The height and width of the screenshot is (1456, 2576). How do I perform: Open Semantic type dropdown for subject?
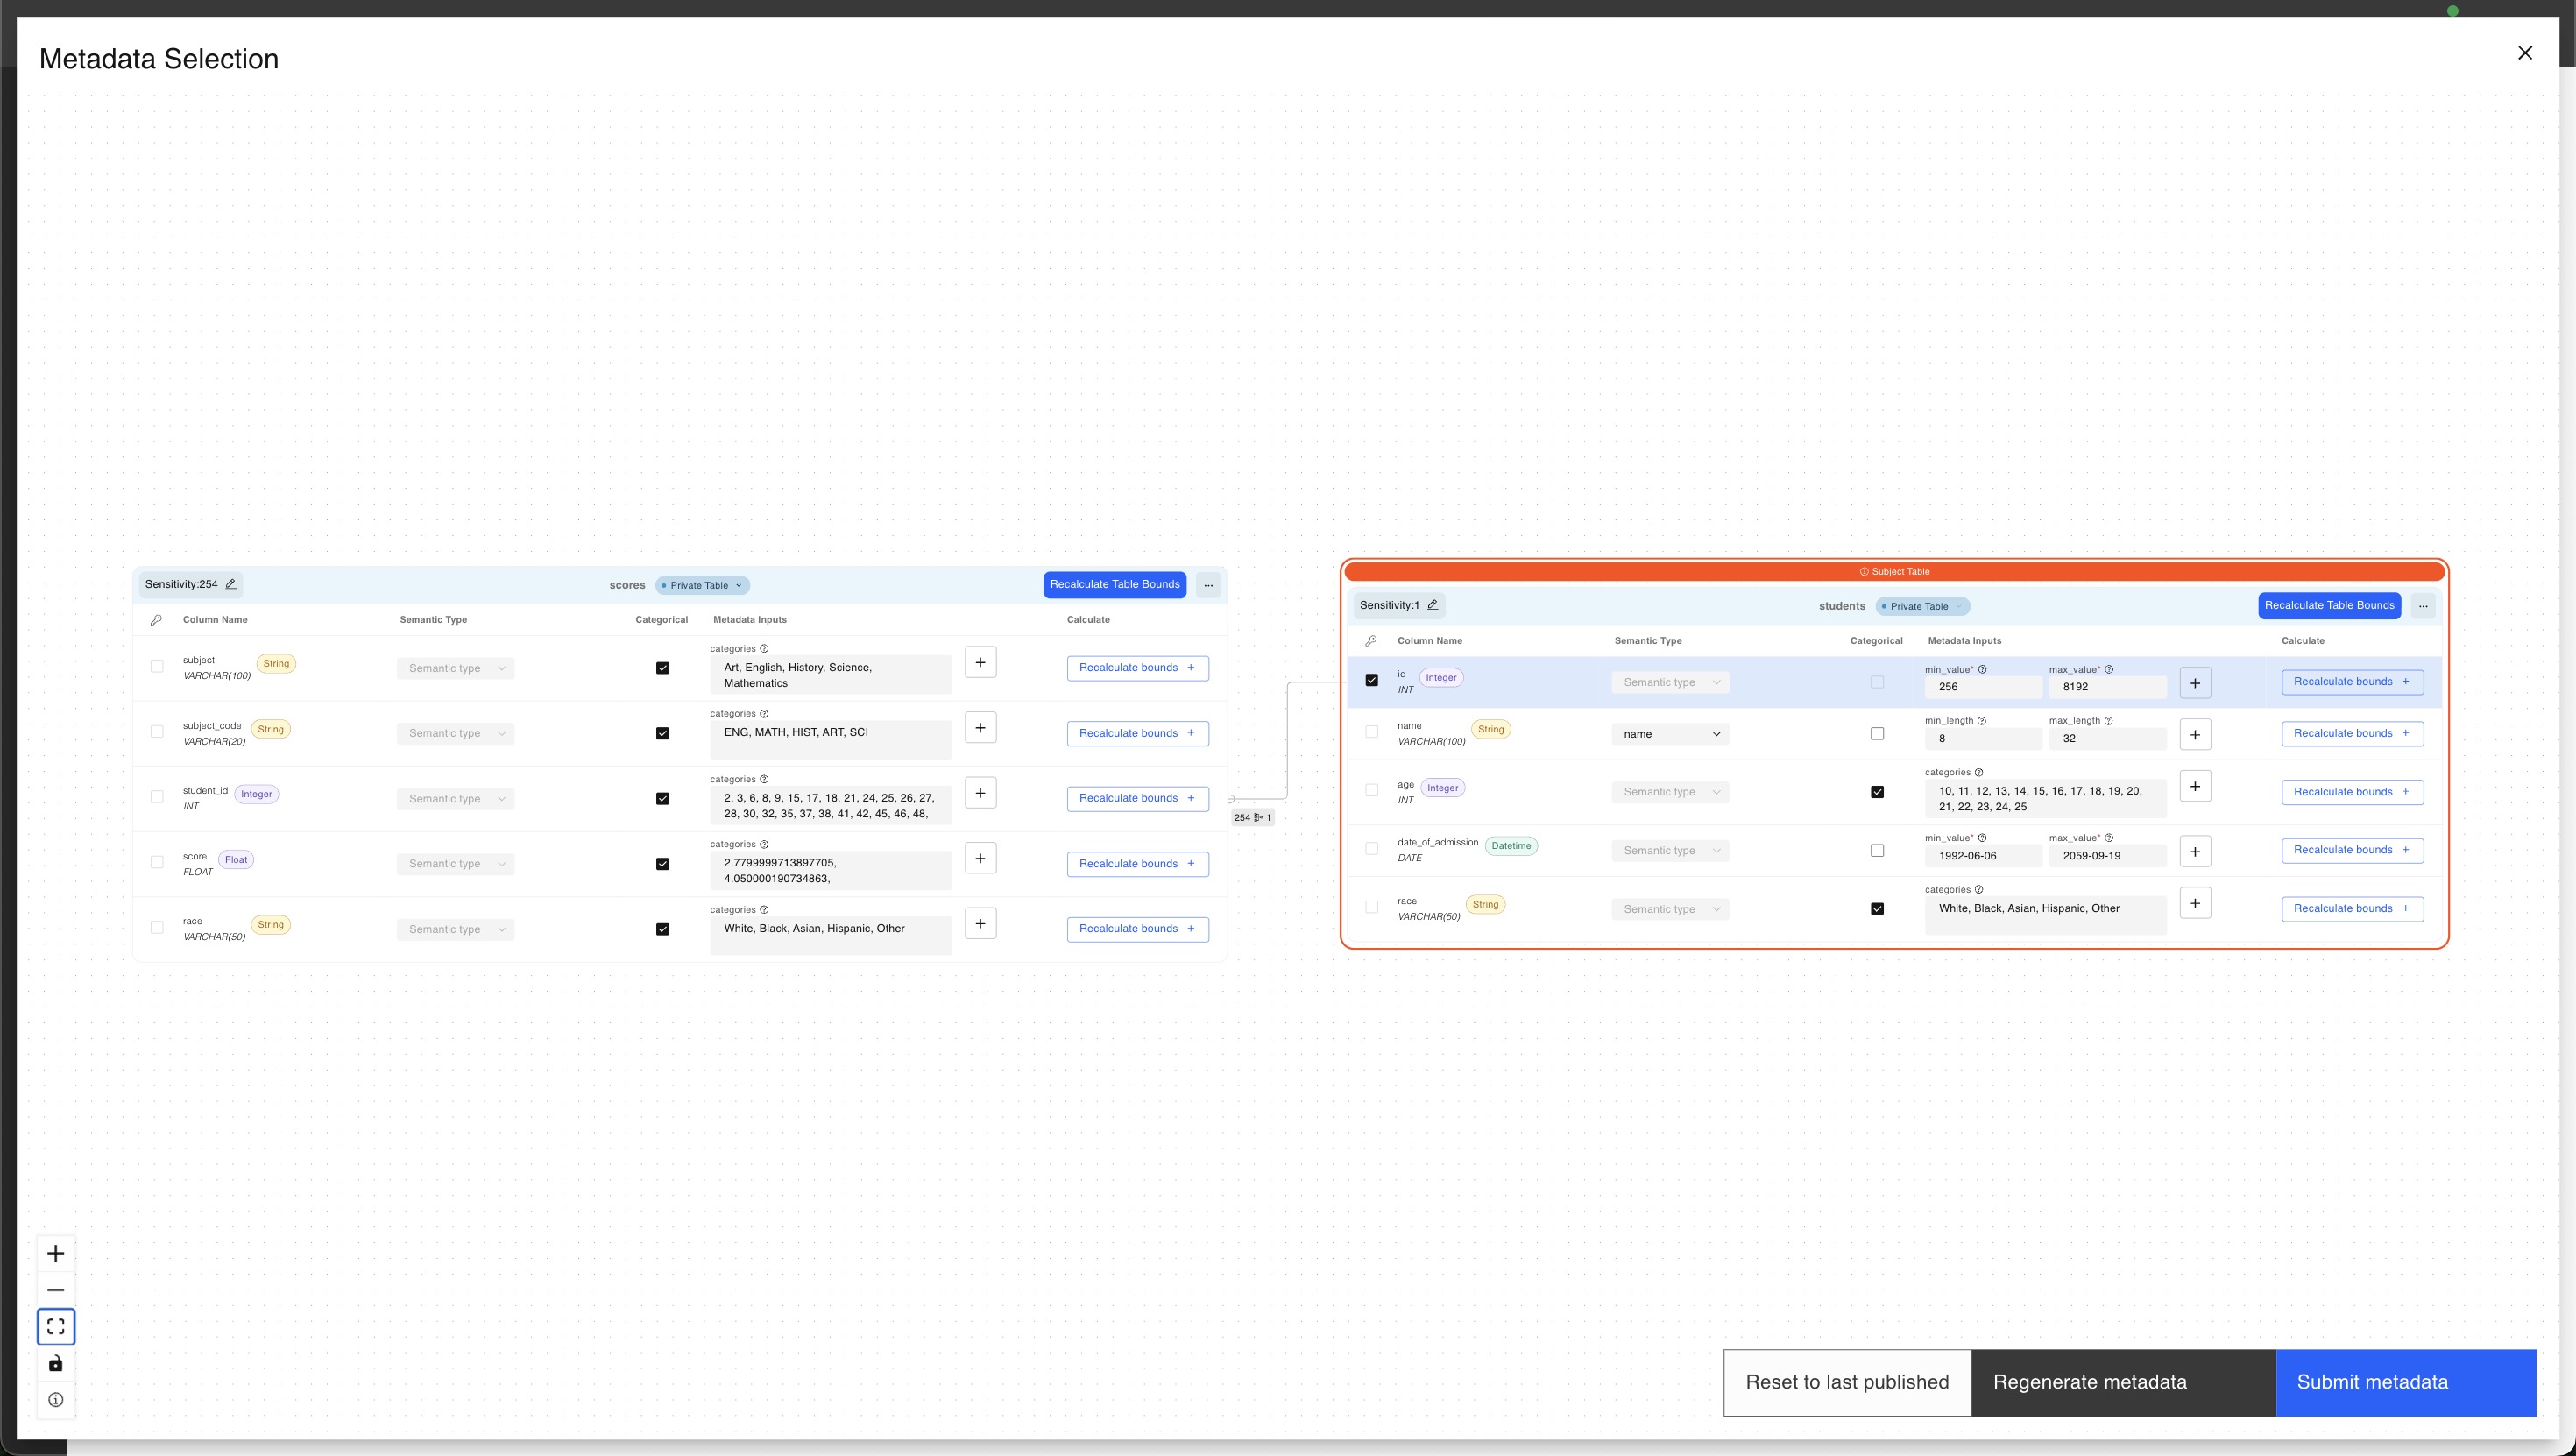(456, 668)
